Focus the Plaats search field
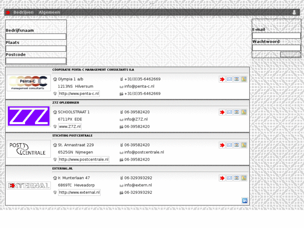The width and height of the screenshot is (304, 228). tap(36, 49)
